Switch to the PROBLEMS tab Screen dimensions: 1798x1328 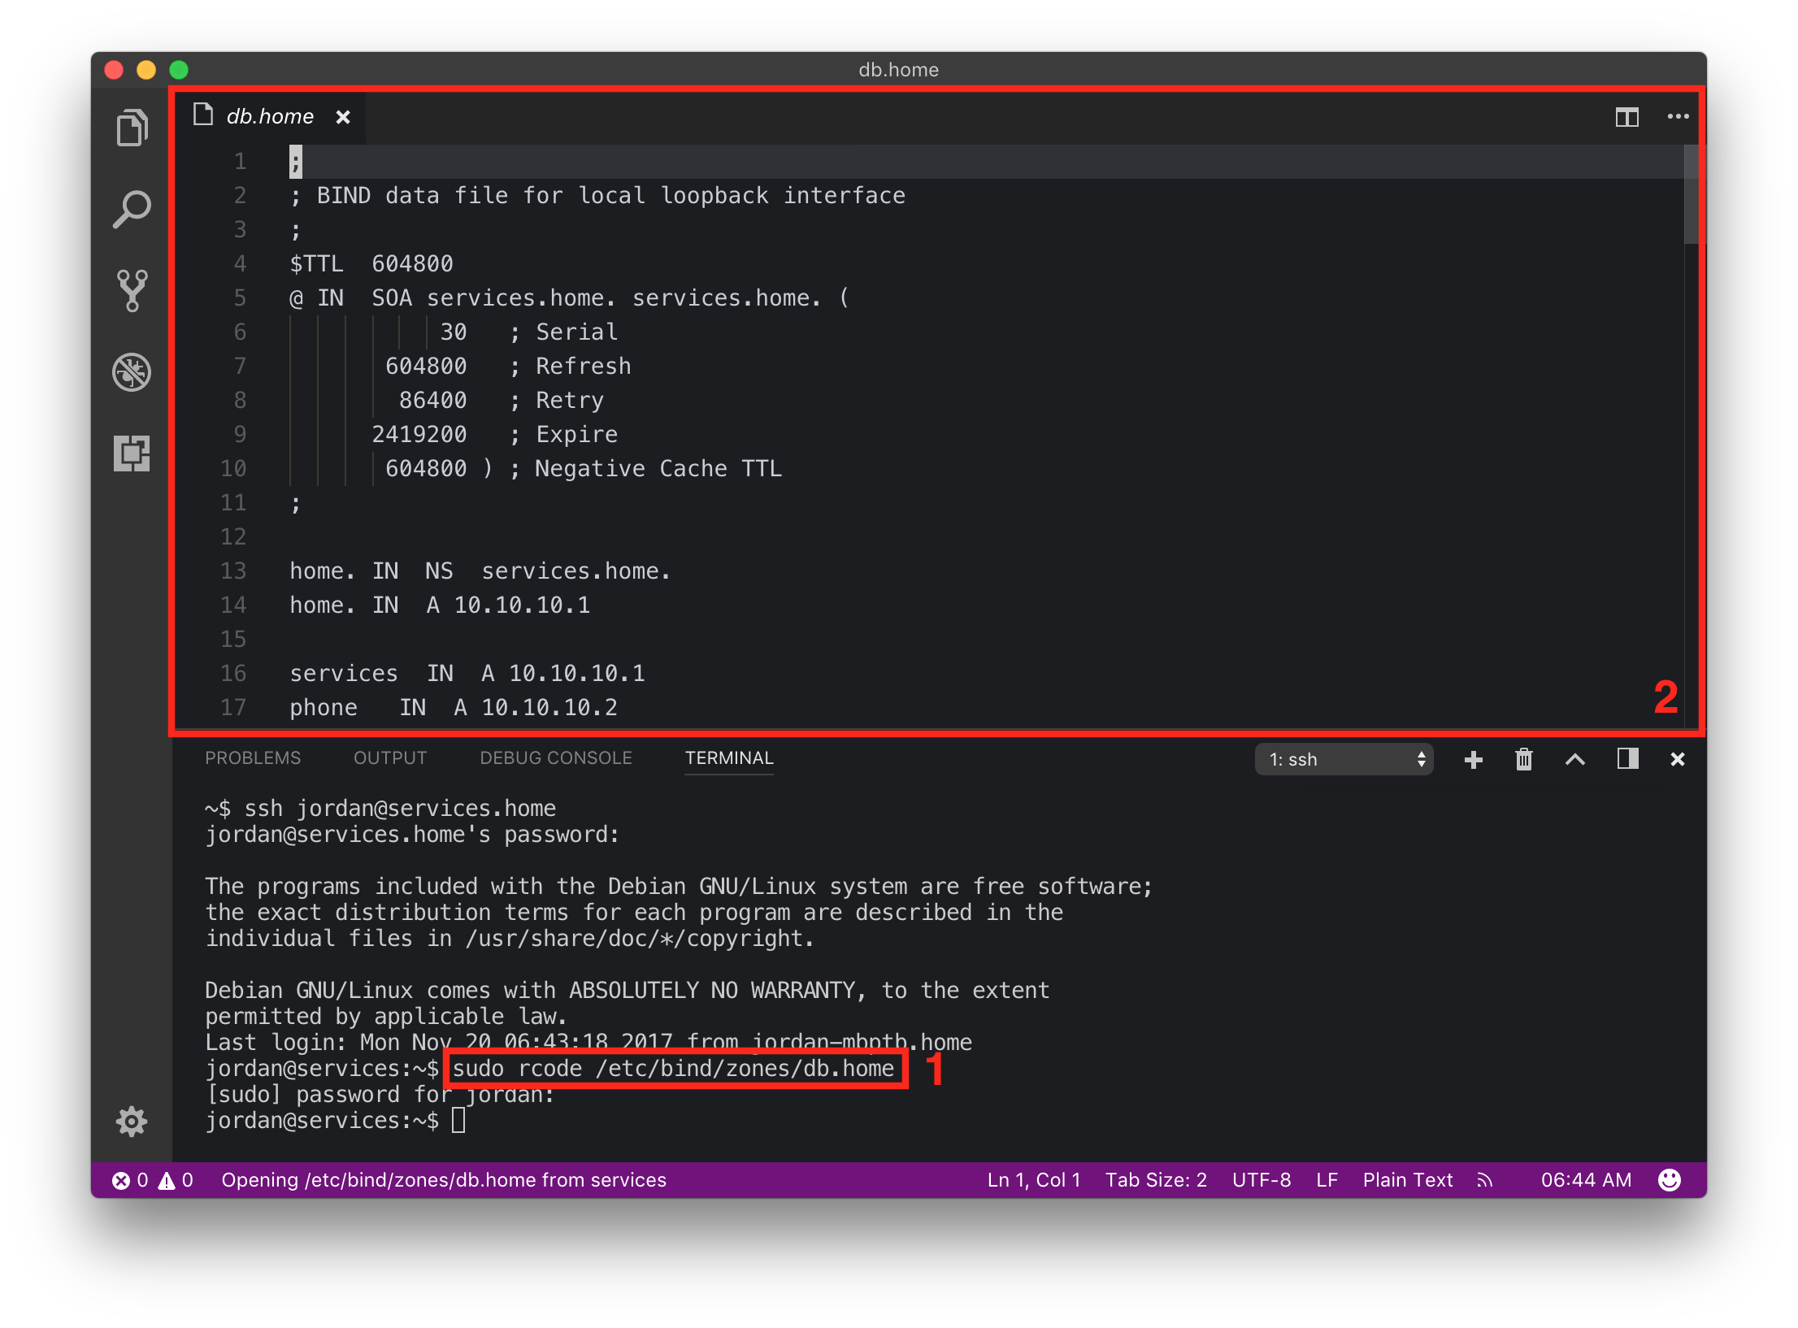point(253,757)
